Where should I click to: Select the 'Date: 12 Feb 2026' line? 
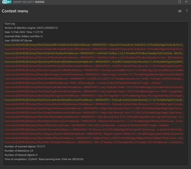(x=24, y=32)
